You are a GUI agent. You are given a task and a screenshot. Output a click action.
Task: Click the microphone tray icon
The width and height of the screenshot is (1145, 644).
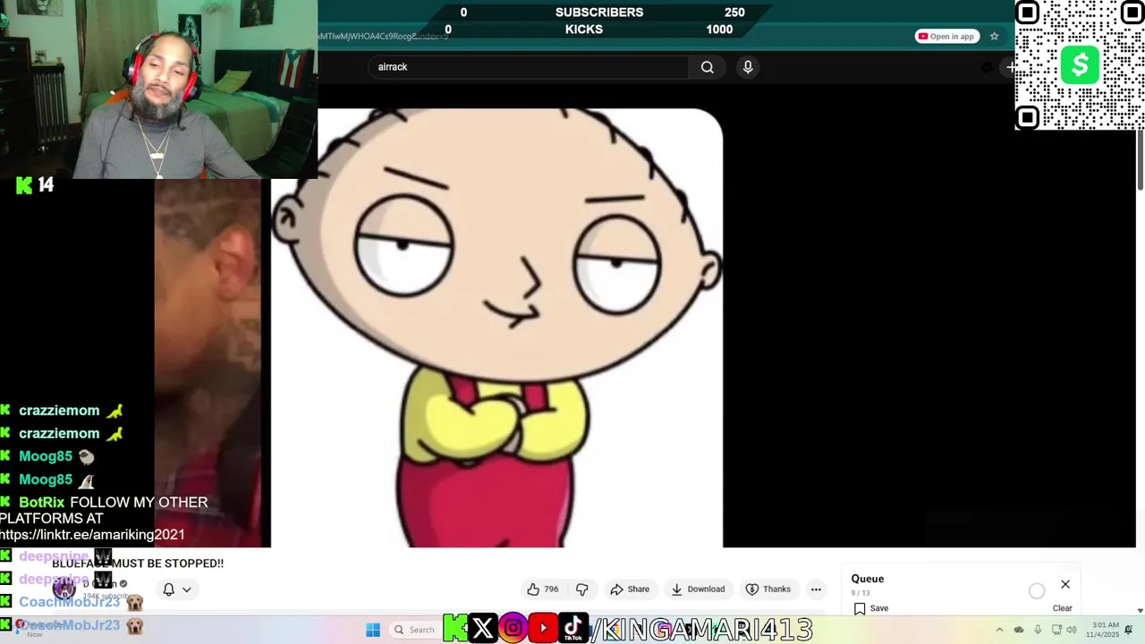click(1038, 630)
